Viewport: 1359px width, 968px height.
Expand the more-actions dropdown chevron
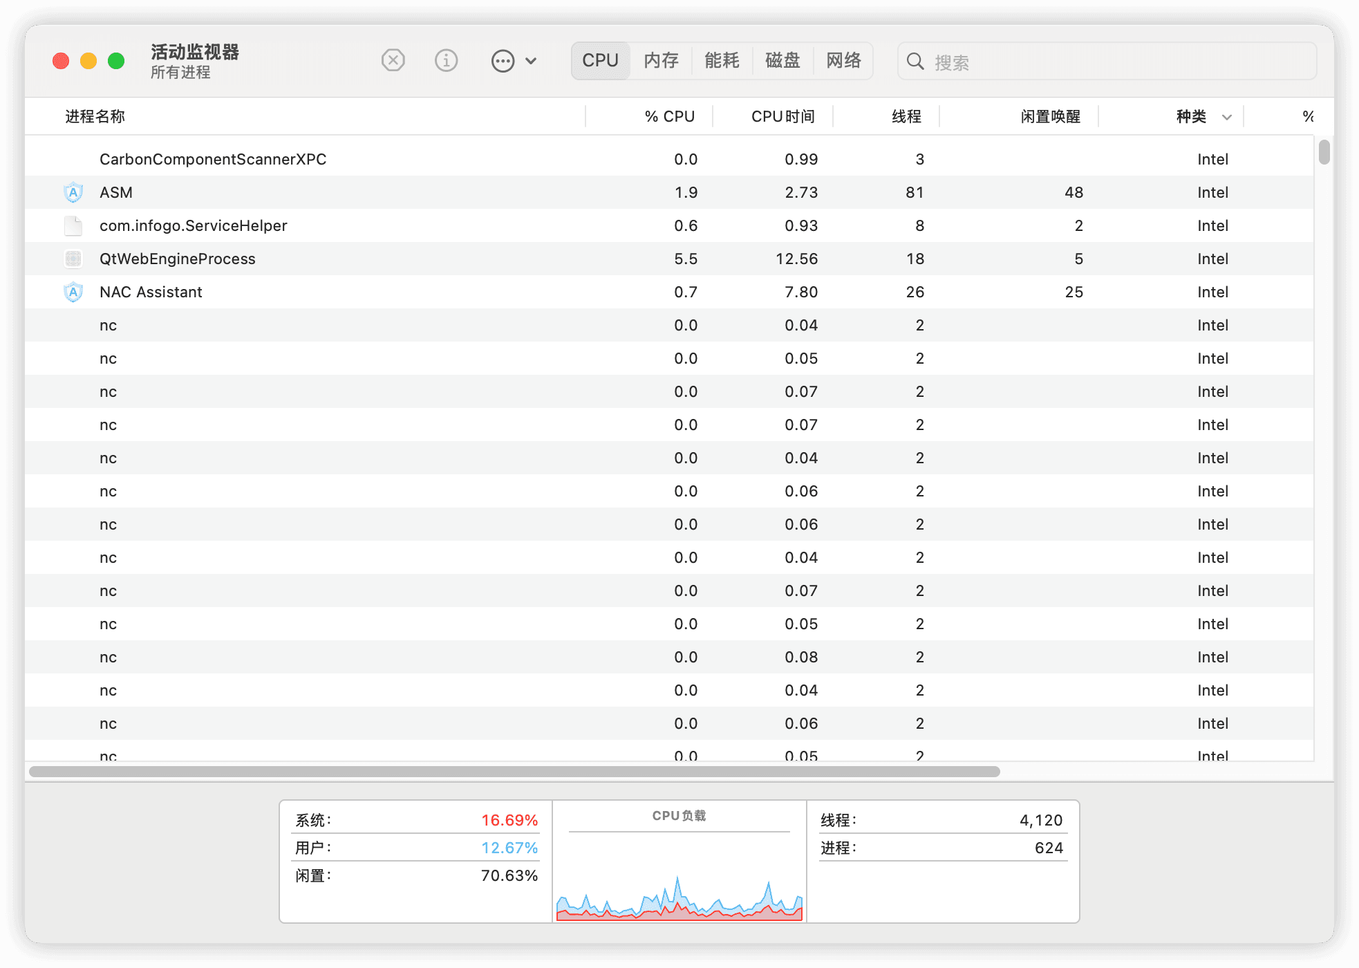coord(531,61)
